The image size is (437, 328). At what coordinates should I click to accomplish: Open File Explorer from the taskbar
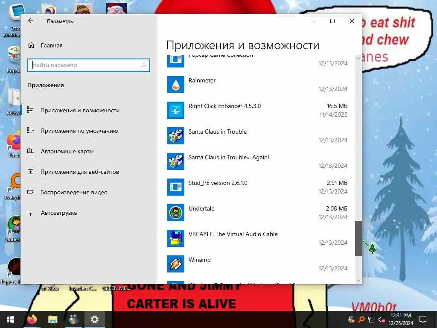point(52,319)
